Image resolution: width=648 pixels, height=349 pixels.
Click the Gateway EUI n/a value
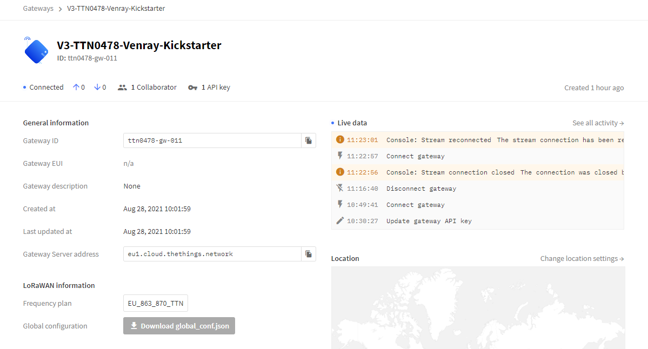point(129,164)
